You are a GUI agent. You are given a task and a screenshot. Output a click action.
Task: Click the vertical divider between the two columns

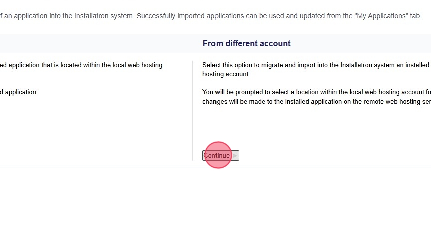click(x=192, y=110)
